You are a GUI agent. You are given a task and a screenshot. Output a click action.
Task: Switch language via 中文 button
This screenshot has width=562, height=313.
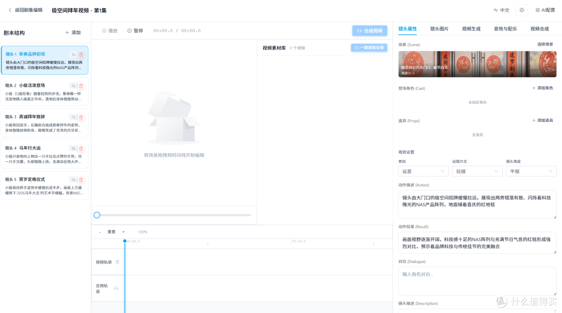click(501, 10)
